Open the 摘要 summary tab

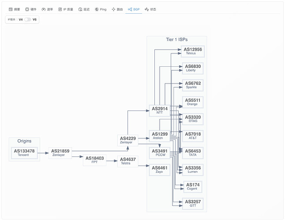pos(15,9)
